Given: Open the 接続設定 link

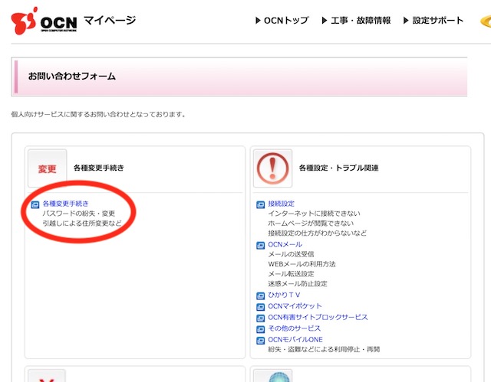Looking at the screenshot, I should coord(282,204).
